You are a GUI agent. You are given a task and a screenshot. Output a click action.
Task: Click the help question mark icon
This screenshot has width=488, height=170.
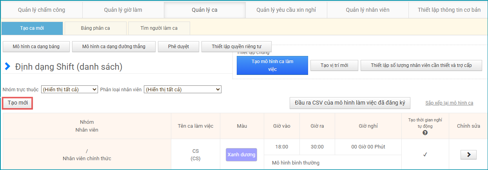point(425,133)
